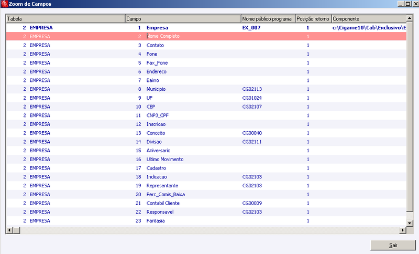Select the Representante row
Screen dimensions: 419x254
[206, 185]
